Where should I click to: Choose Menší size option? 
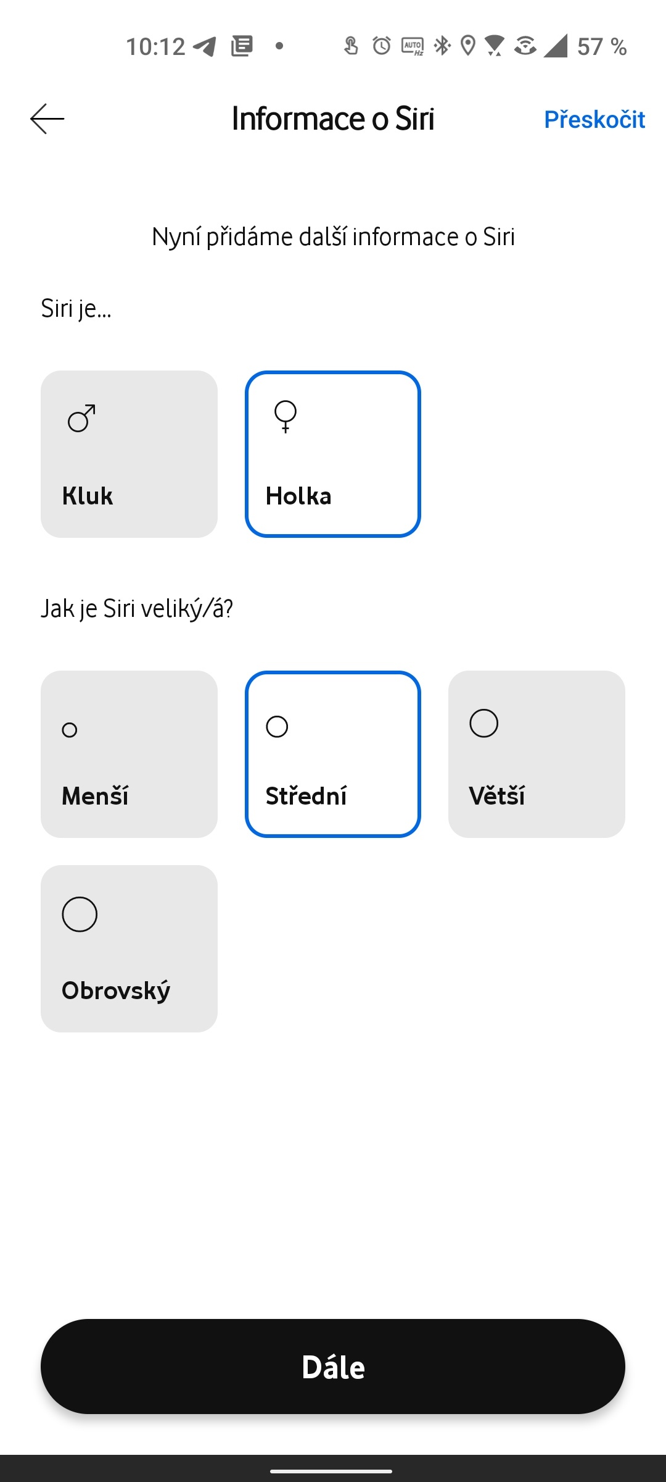coord(129,754)
